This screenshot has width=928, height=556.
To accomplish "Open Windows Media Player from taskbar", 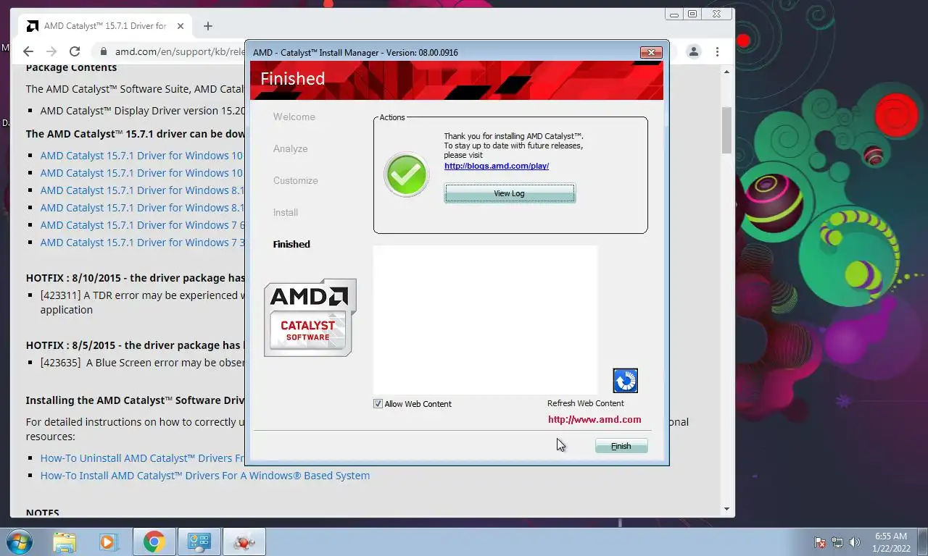I will [108, 542].
